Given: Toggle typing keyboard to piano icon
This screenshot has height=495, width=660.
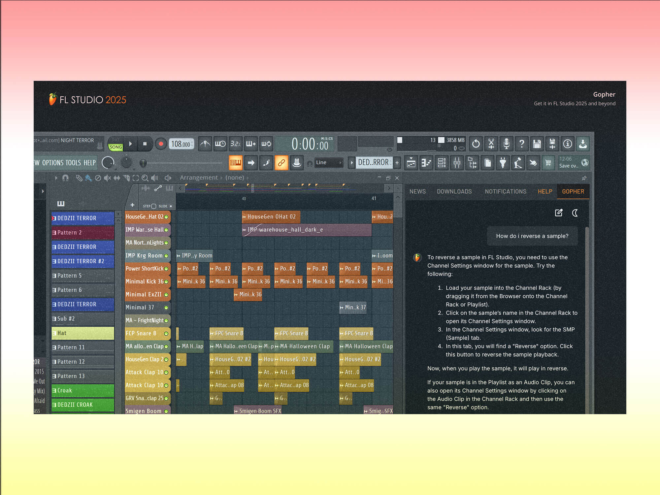Looking at the screenshot, I should (x=236, y=163).
